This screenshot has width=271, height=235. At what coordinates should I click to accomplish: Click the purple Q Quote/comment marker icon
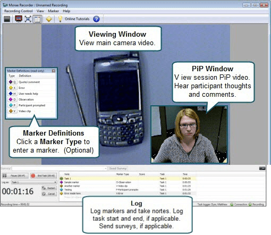tap(11, 82)
